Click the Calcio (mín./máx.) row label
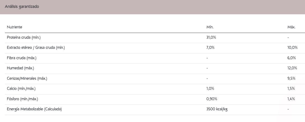This screenshot has width=305, height=122. (x=21, y=89)
